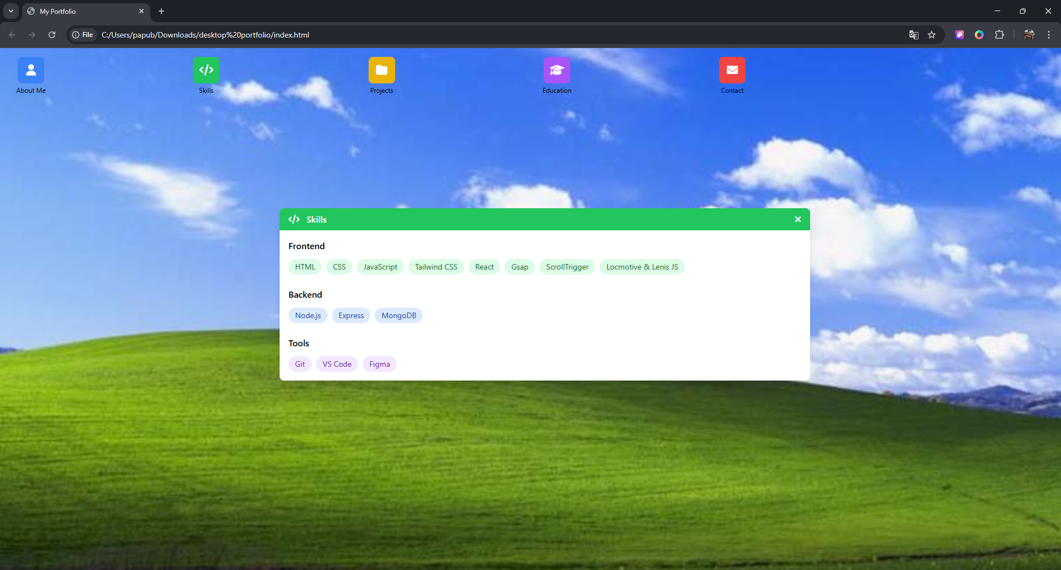Viewport: 1061px width, 570px height.
Task: Open the browser Extensions puzzle icon
Action: click(x=999, y=35)
